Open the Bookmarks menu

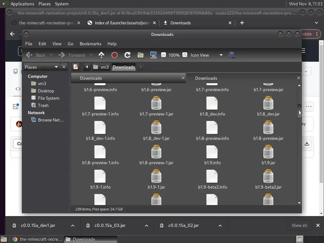pos(90,44)
